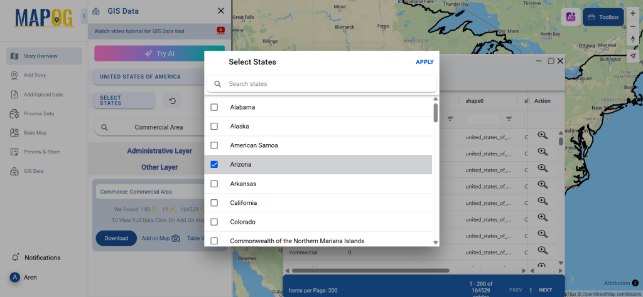Zoom in on the map
Screen dimensions: 643x297
point(633,13)
